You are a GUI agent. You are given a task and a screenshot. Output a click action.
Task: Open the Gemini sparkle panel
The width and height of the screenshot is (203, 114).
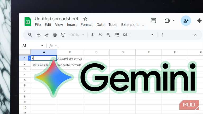(199, 21)
